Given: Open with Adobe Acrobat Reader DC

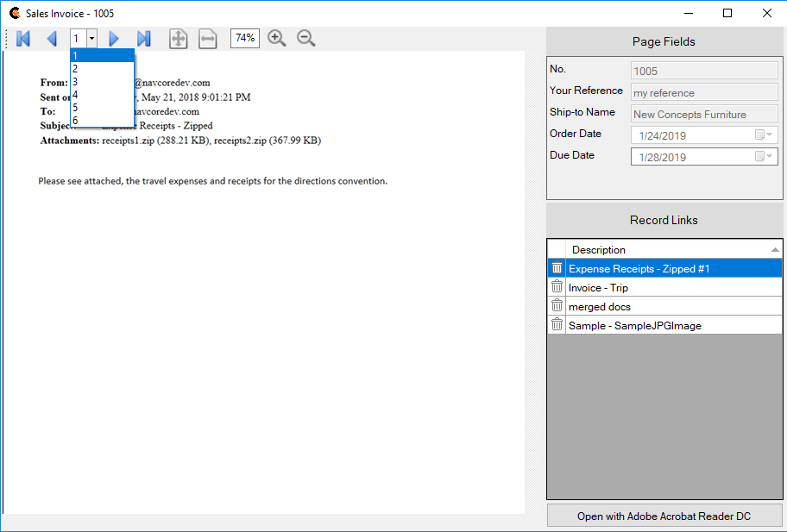Looking at the screenshot, I should [664, 516].
